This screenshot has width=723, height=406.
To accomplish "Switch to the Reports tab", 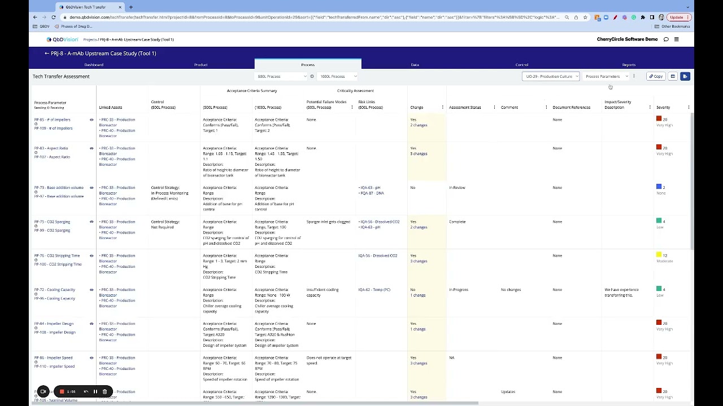I will click(x=629, y=65).
